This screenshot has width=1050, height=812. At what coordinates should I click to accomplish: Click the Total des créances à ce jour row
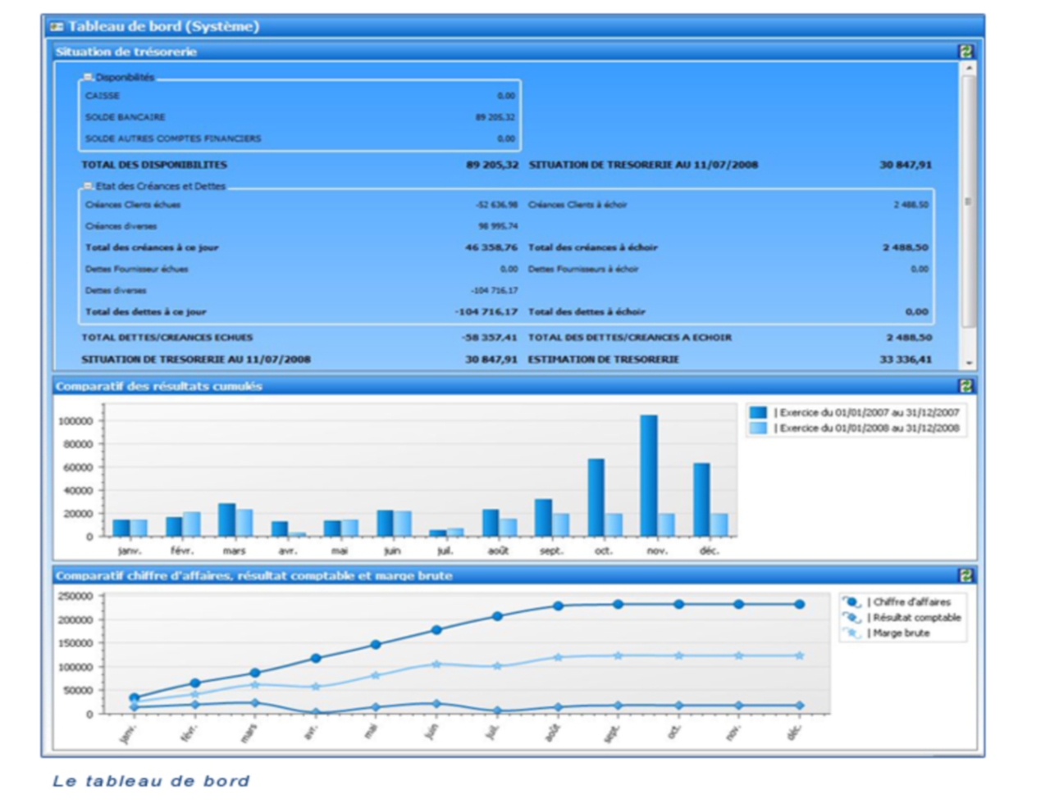299,247
